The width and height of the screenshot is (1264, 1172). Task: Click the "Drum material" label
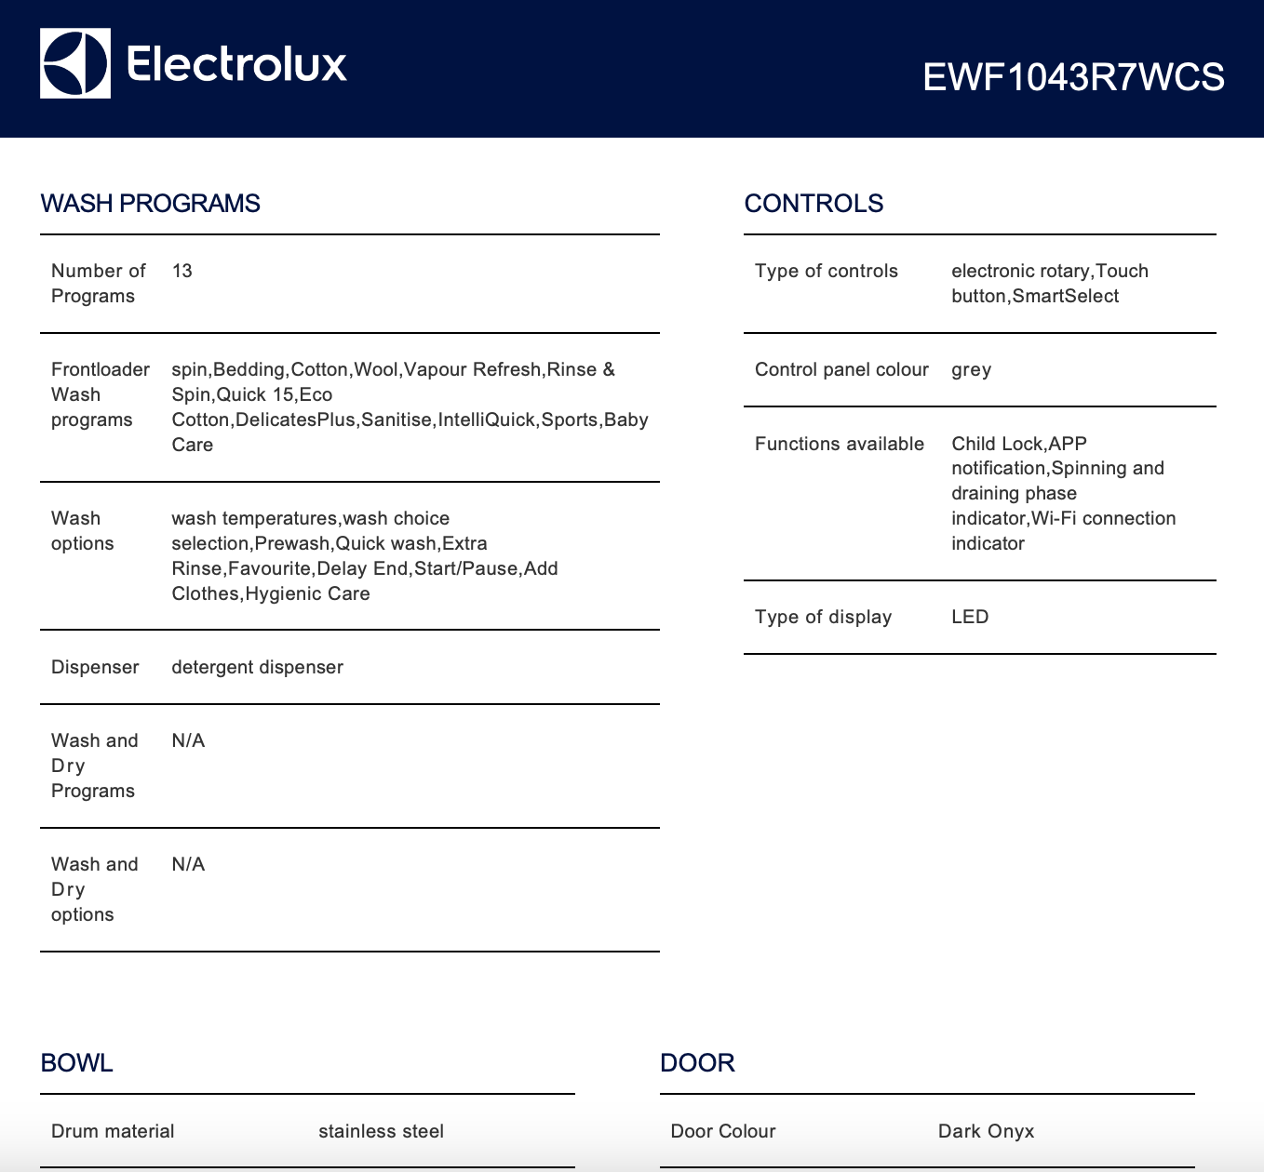pyautogui.click(x=113, y=1131)
